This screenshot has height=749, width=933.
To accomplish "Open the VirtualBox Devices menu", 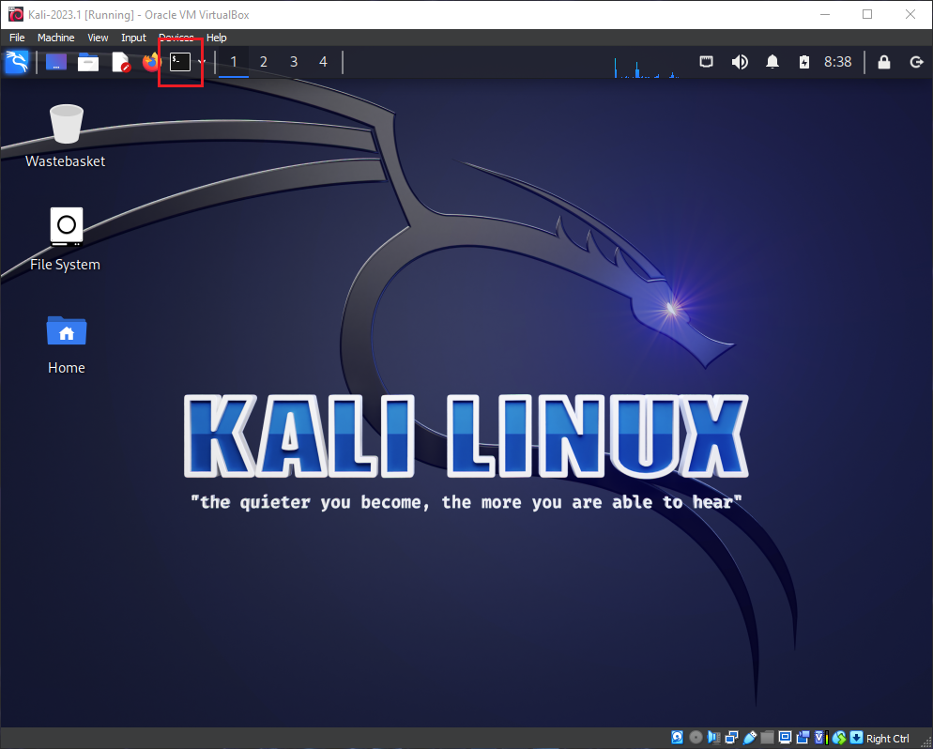I will 176,38.
